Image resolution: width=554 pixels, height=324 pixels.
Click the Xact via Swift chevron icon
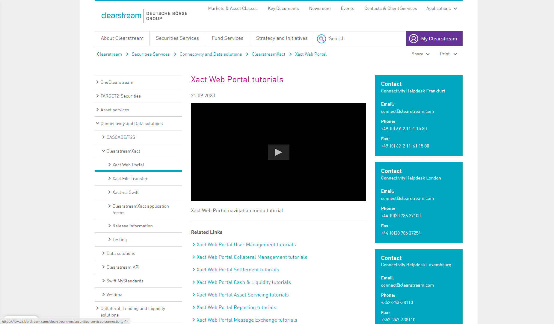tap(109, 192)
